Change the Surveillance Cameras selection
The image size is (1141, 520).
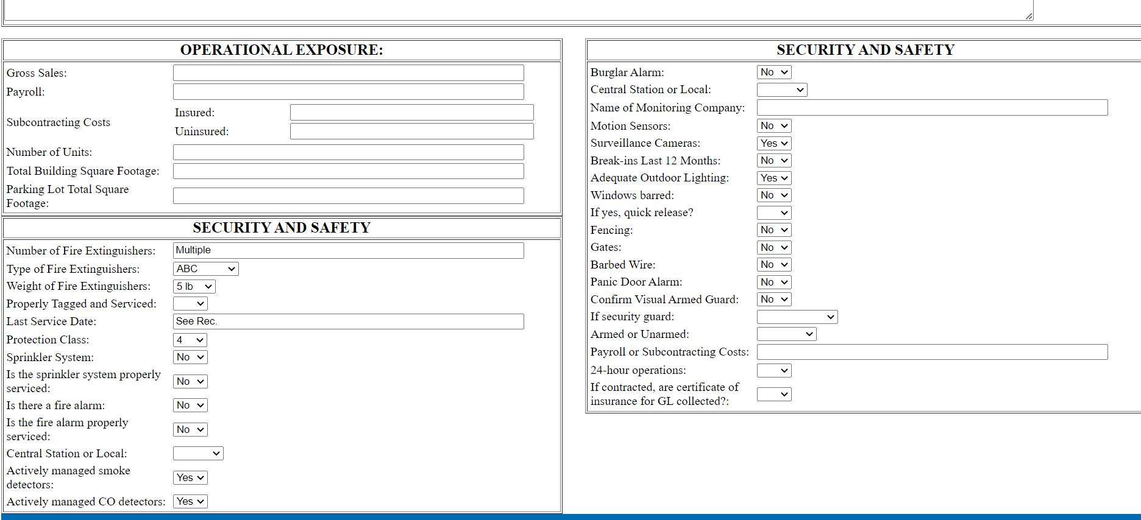click(774, 143)
